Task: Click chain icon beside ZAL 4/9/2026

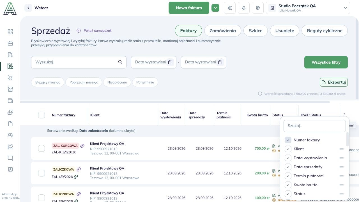Action: click(x=76, y=177)
